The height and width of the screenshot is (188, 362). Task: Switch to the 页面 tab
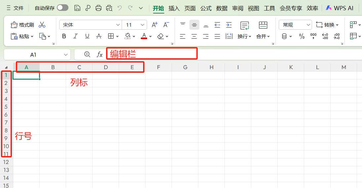coord(190,9)
